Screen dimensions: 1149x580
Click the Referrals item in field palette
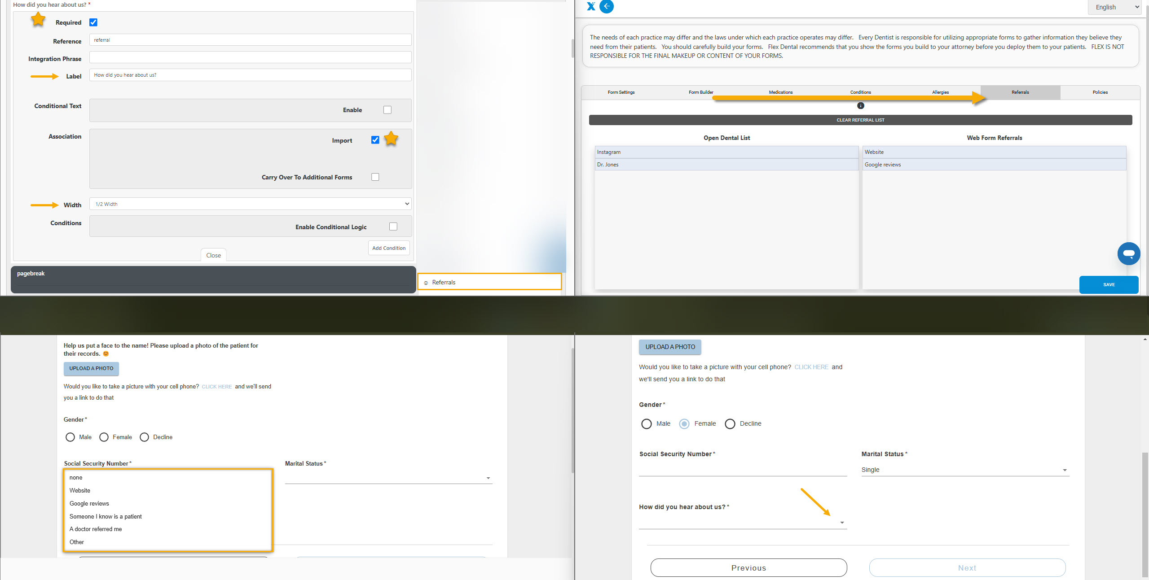click(x=489, y=282)
